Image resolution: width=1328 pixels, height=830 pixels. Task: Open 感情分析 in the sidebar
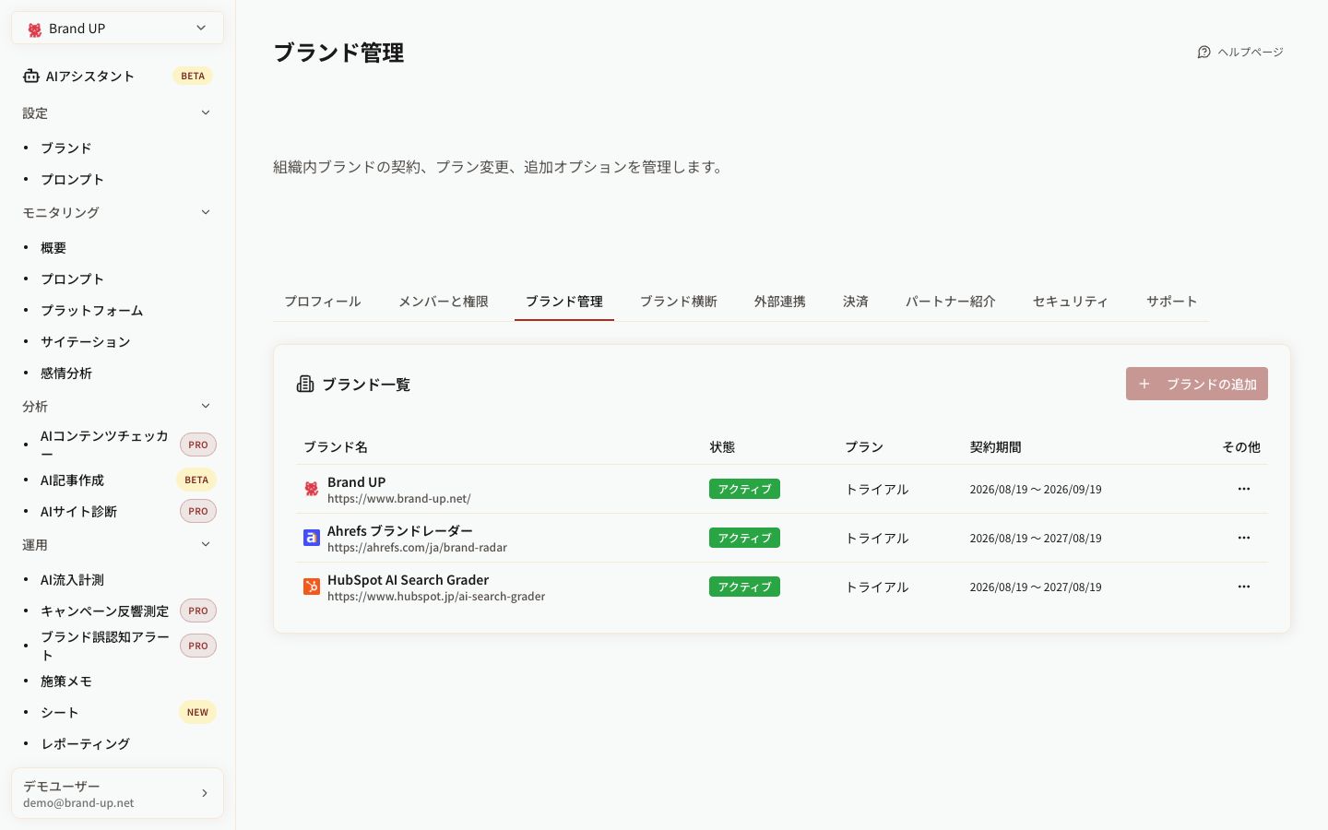point(66,373)
